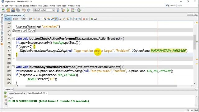Select the PopUpFrame.java editor tab

(14, 15)
